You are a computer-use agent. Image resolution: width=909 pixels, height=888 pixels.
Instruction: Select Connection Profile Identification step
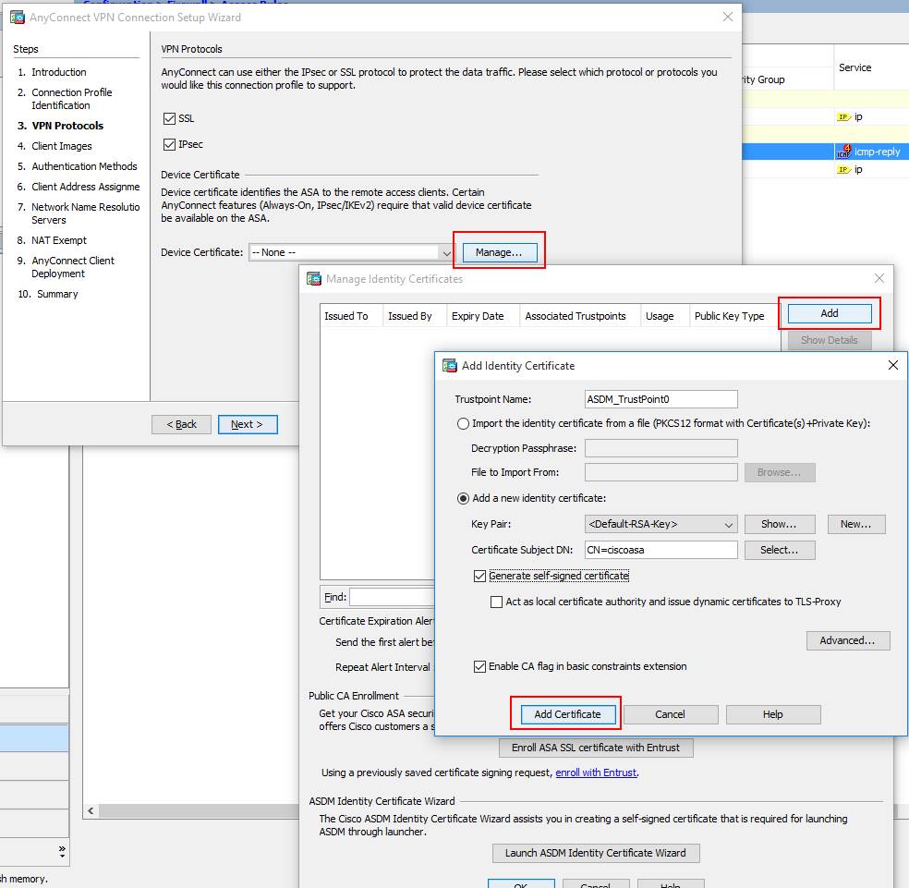click(72, 99)
